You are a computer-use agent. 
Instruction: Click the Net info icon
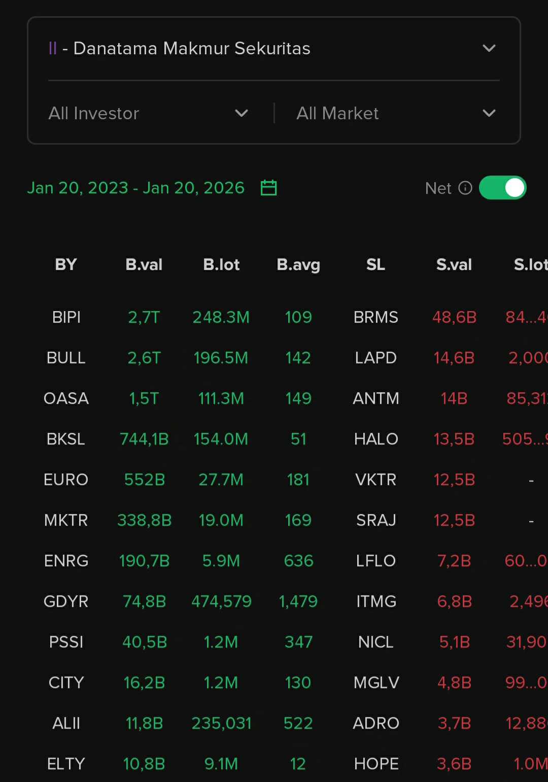tap(465, 188)
